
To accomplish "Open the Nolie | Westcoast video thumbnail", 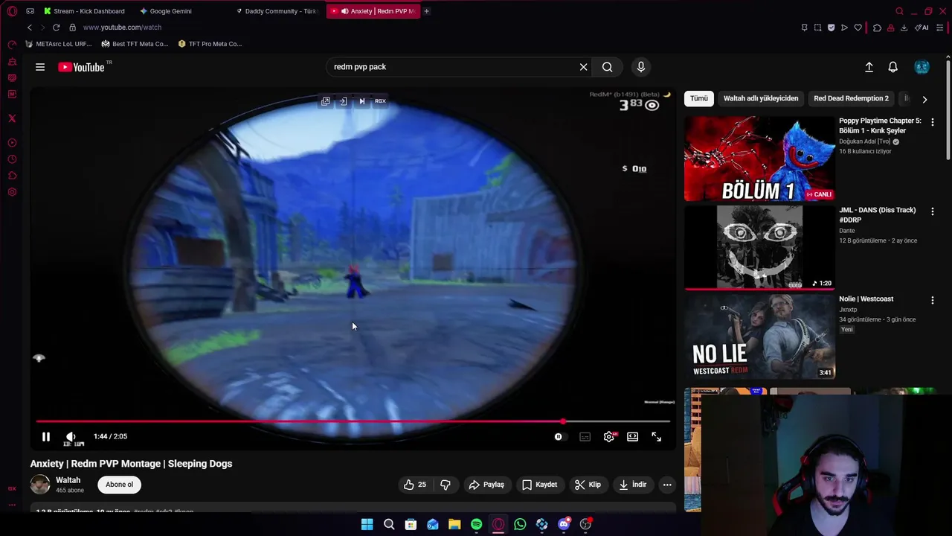I will (x=759, y=336).
